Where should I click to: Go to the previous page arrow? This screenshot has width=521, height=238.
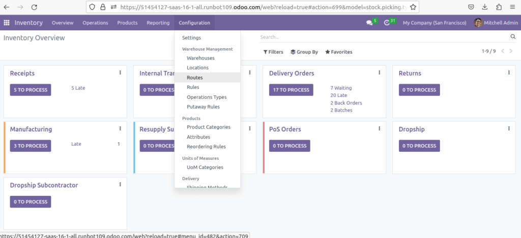coord(503,51)
